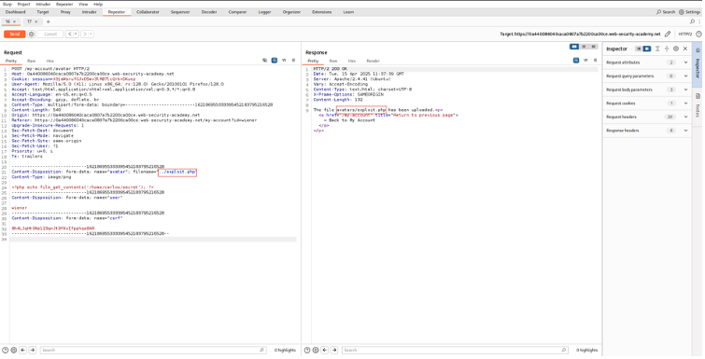
Task: Open the tab search magnifier in the Repeater tab row
Action: 693,21
